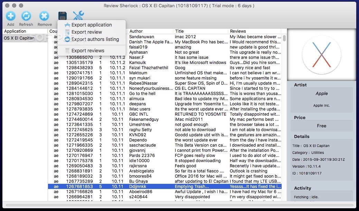Click the highlighted "Emptying Trash..." title
Viewport: 359px width, 211px height.
click(x=192, y=187)
